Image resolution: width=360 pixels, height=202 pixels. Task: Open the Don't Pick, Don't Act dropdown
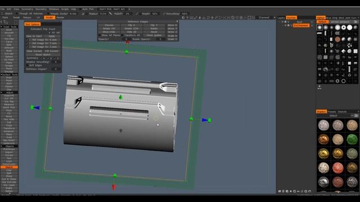(114, 9)
